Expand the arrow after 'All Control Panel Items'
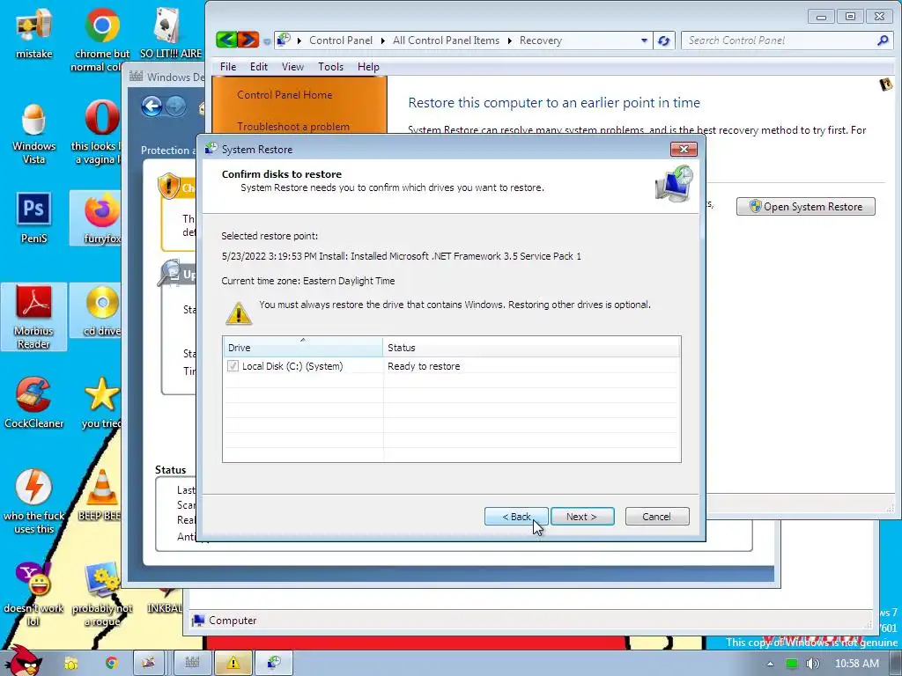Viewport: 902px width, 676px height. [509, 40]
